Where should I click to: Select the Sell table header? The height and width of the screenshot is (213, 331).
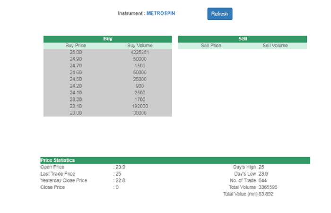click(x=243, y=39)
